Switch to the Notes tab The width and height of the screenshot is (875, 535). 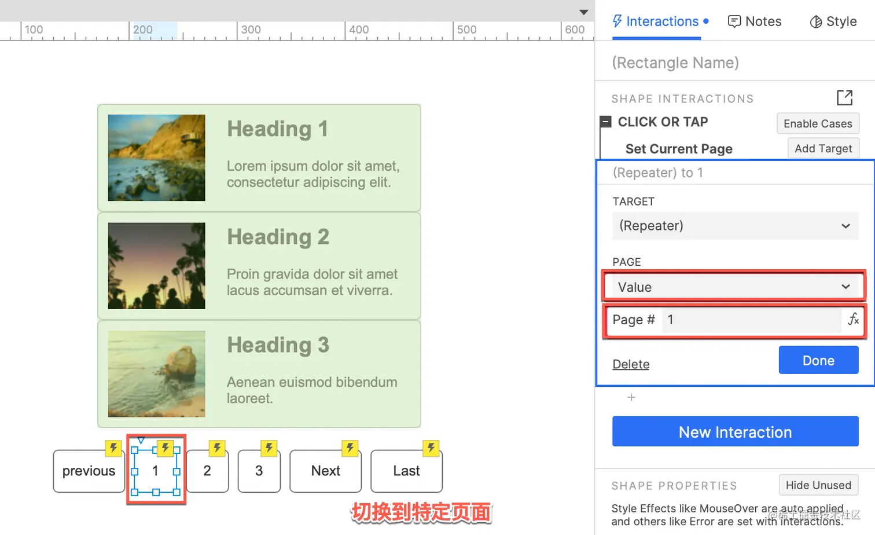coord(755,22)
